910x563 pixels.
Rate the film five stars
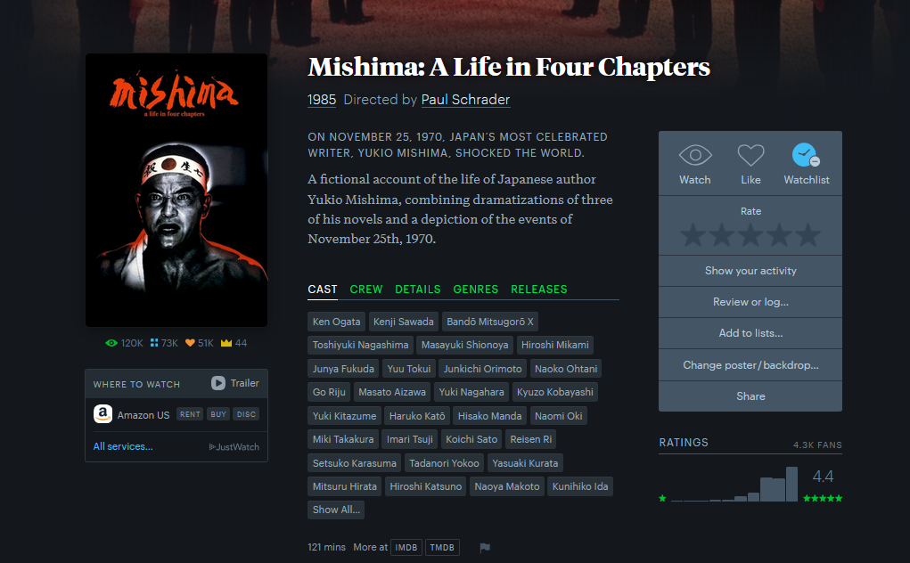point(808,235)
